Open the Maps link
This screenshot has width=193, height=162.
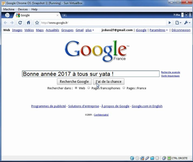(40, 30)
